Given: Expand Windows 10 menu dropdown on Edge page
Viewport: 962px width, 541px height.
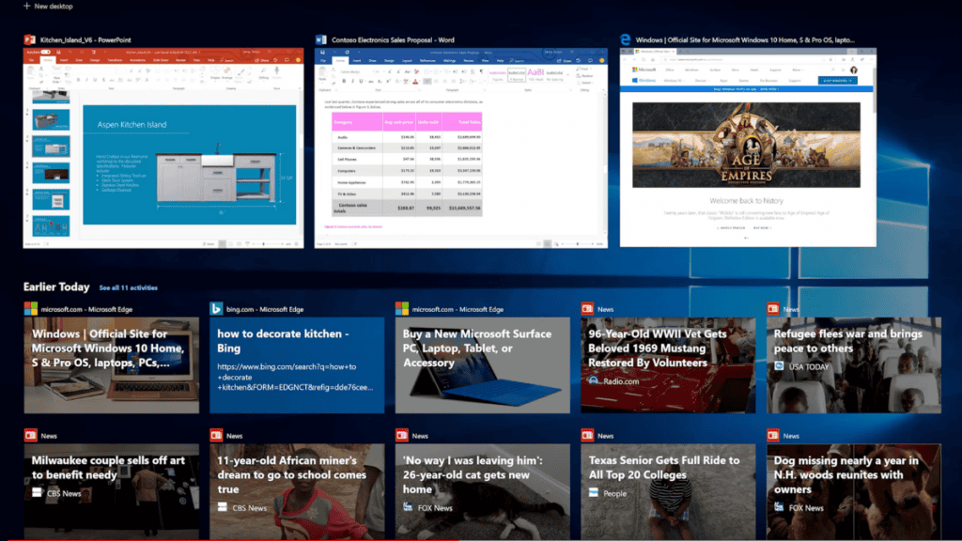Looking at the screenshot, I should (673, 81).
